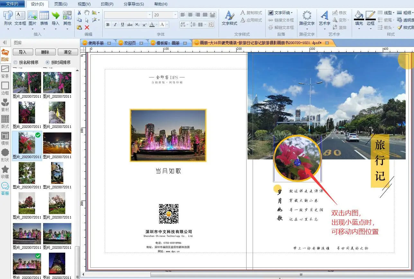The width and height of the screenshot is (414, 279).
Task: Click the red X delete icon in 编辑 group
Action: point(87,28)
